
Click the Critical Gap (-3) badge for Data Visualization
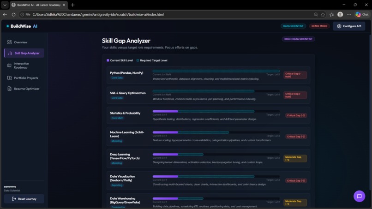click(x=296, y=181)
